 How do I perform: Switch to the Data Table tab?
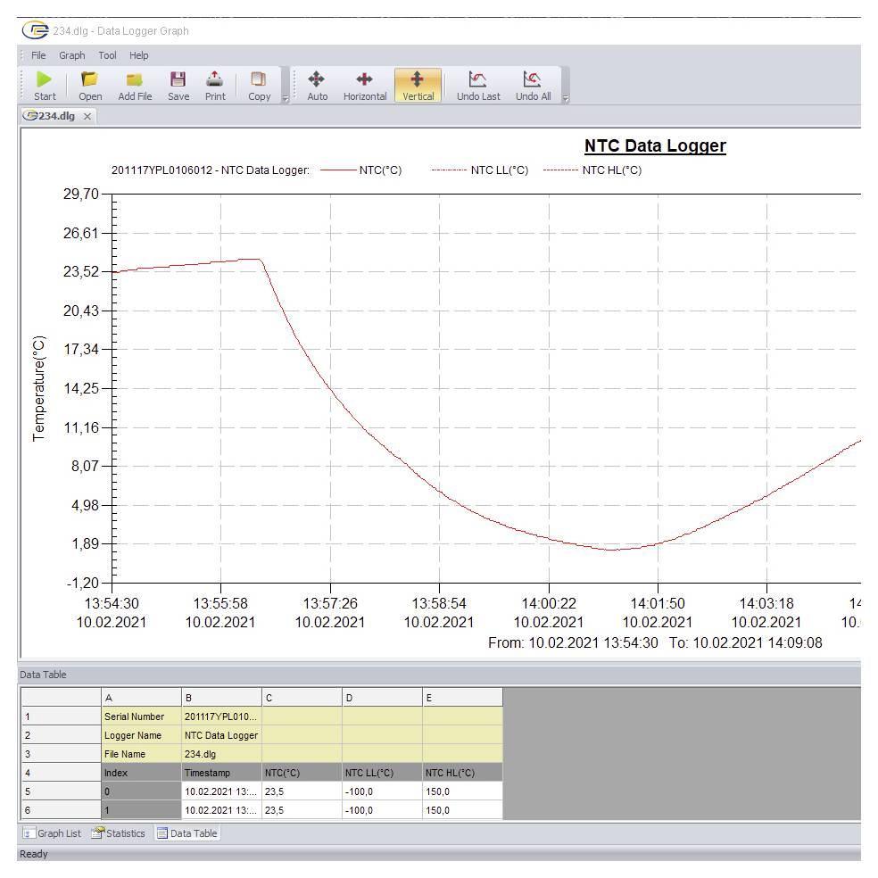[187, 833]
